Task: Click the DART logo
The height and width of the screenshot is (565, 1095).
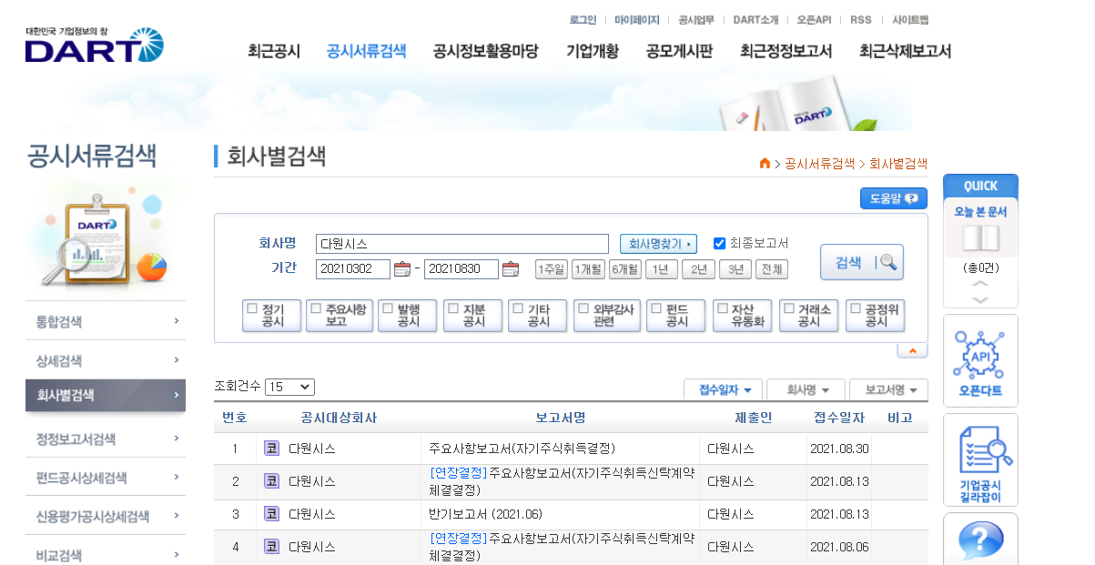Action: tap(94, 45)
